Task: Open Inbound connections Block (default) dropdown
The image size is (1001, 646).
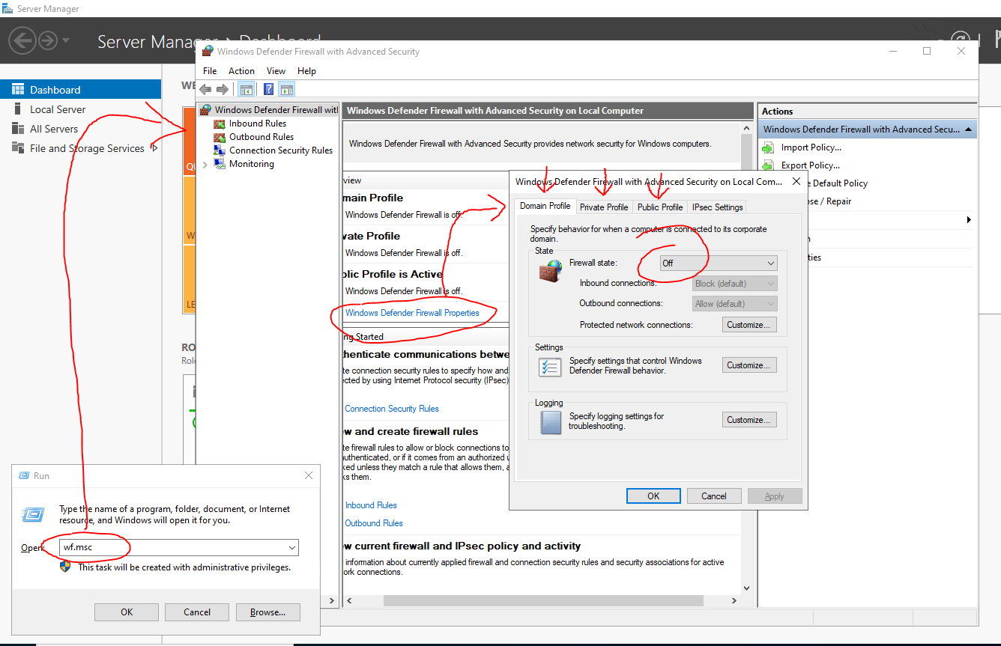Action: click(735, 284)
